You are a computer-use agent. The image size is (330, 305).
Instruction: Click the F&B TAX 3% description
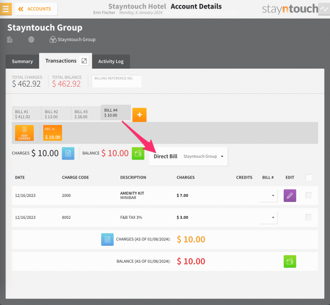click(x=131, y=217)
